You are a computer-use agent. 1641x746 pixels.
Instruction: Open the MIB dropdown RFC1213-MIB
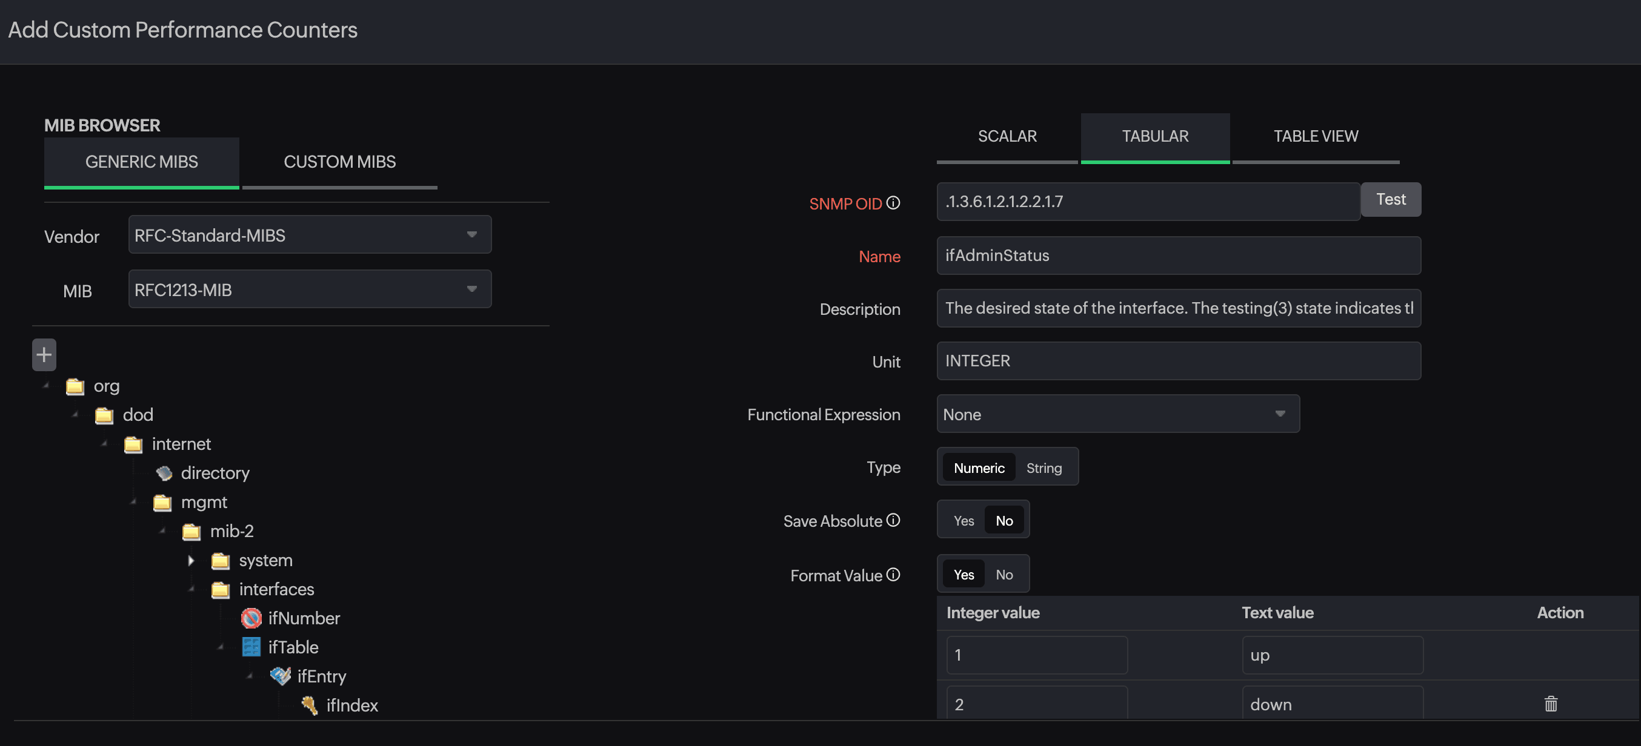(x=310, y=289)
